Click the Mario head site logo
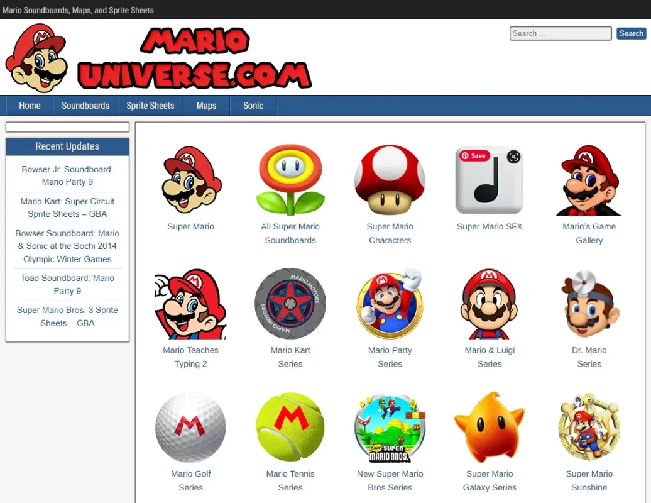The height and width of the screenshot is (503, 651). coord(37,58)
